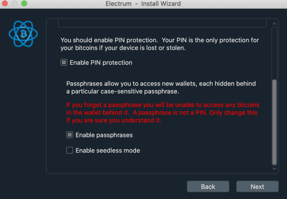Click the green maximize window button
The height and width of the screenshot is (199, 287).
[x=24, y=3]
